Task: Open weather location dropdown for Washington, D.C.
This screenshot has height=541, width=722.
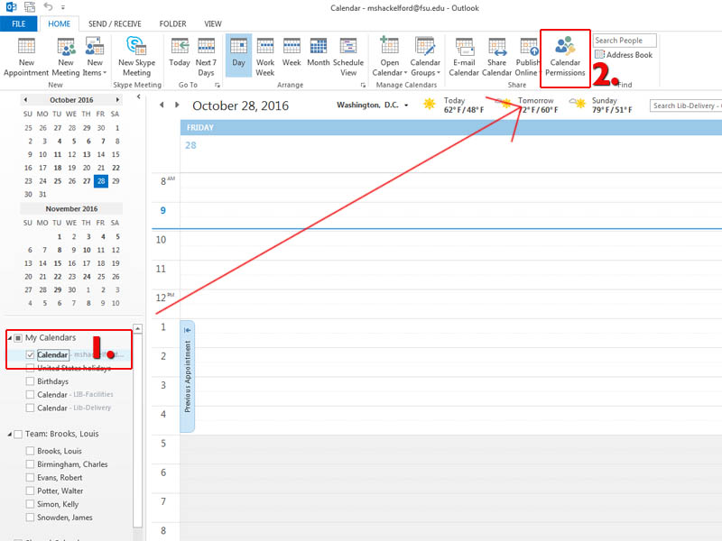Action: [406, 105]
